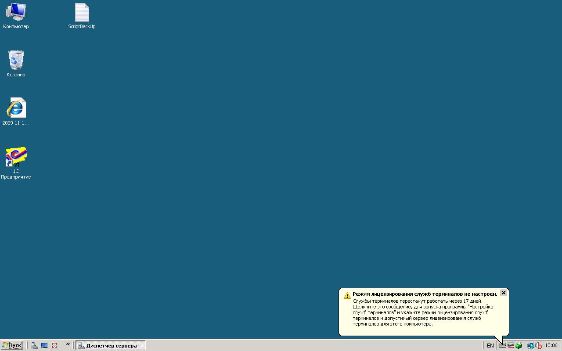The image size is (562, 351).
Task: Select the ScriptBackUp file icon
Action: coord(82,16)
